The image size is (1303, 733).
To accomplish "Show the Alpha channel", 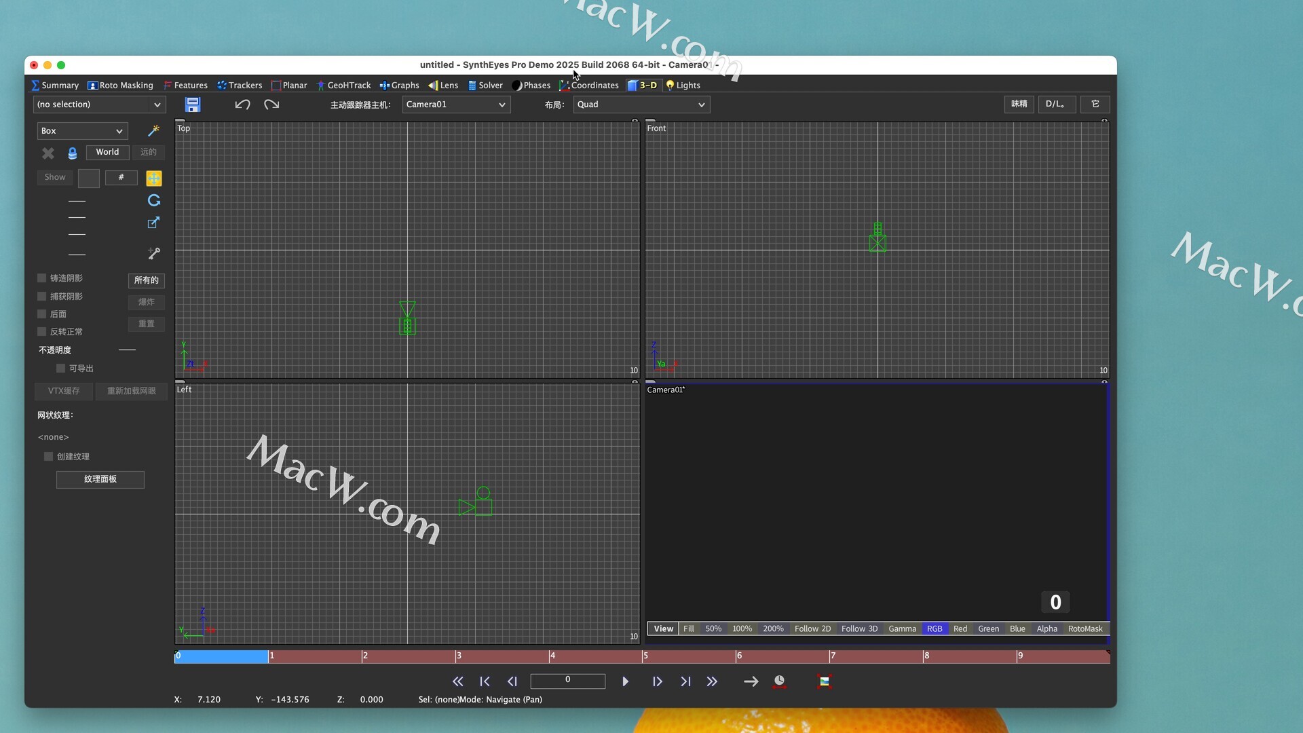I will pyautogui.click(x=1047, y=629).
